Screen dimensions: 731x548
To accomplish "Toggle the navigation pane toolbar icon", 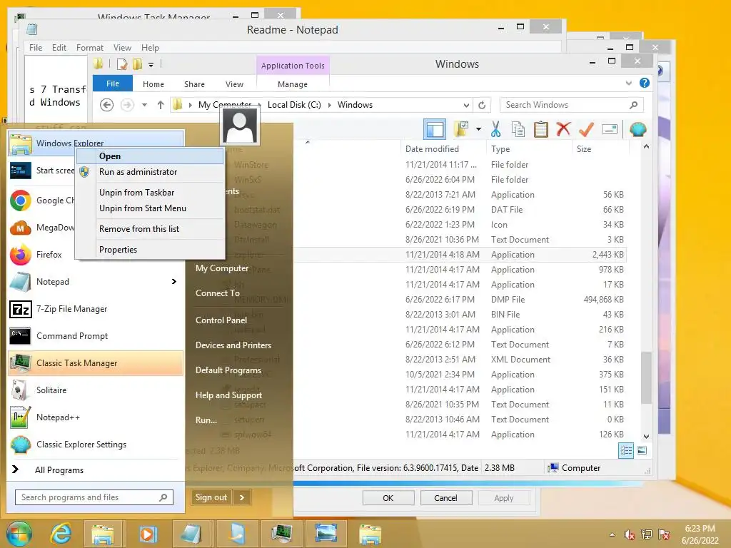I will coord(435,129).
